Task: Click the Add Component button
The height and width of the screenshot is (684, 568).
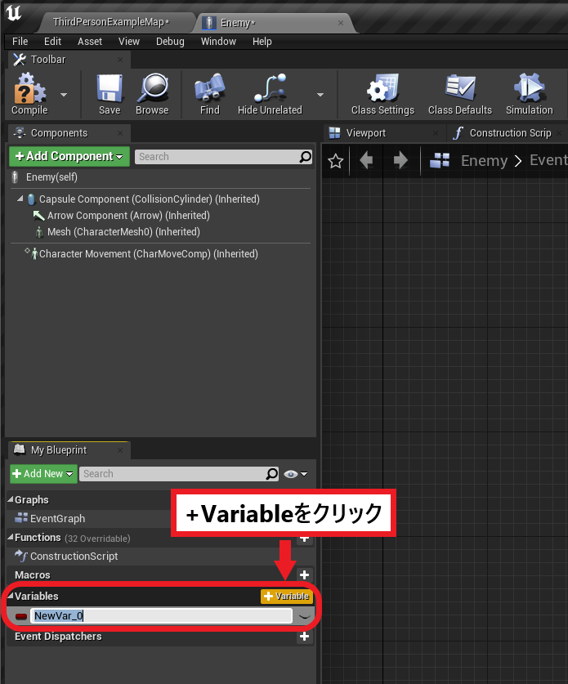Action: tap(69, 156)
